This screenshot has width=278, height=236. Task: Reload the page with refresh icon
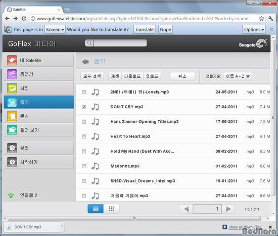click(24, 18)
